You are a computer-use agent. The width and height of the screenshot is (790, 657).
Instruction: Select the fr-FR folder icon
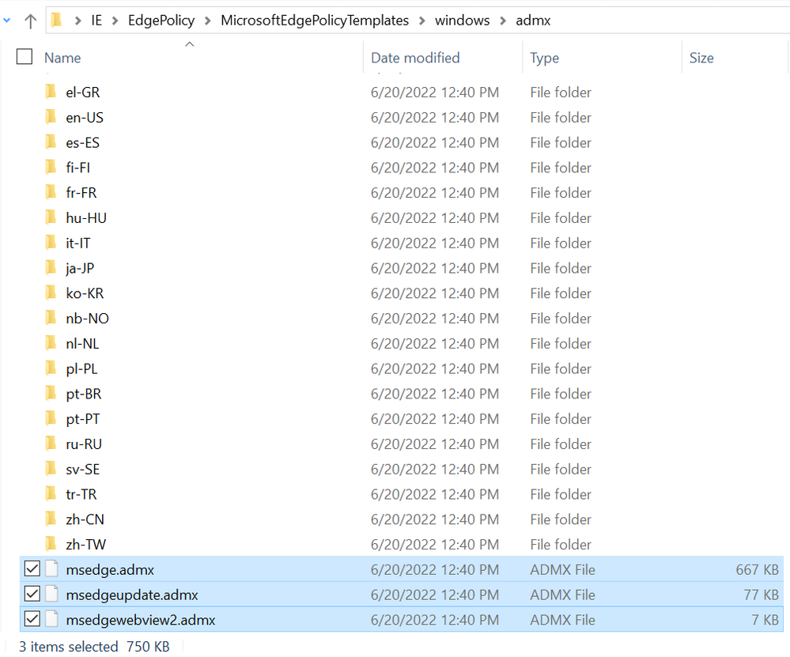51,192
